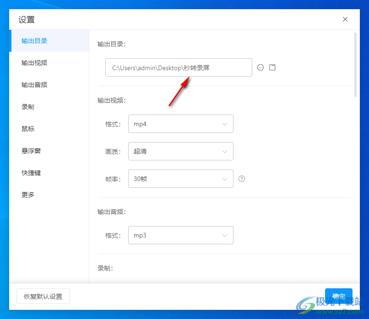Confirm settings with the 确定 button

pos(339,296)
